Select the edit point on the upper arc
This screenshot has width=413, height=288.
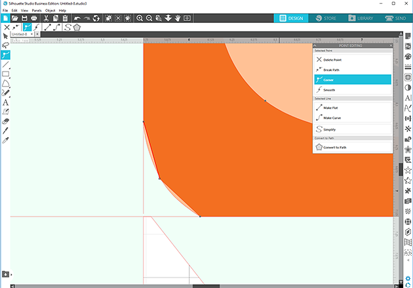[265, 100]
